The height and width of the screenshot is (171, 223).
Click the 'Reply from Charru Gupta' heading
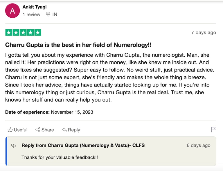pyautogui.click(x=83, y=145)
